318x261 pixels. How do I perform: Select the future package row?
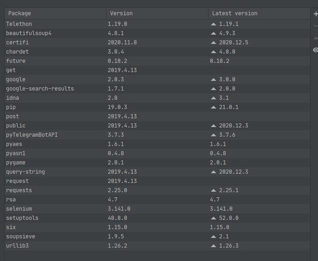point(157,61)
